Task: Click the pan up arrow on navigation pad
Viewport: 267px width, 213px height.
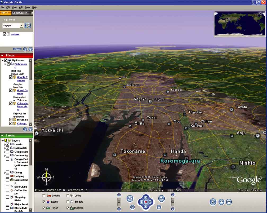Action: click(145, 197)
